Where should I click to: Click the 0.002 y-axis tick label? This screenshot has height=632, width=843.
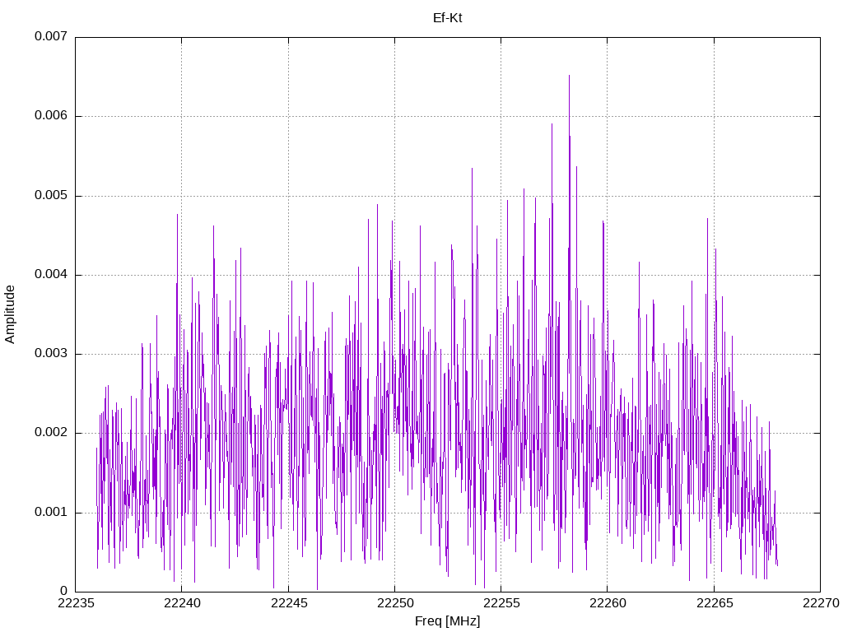click(x=51, y=433)
